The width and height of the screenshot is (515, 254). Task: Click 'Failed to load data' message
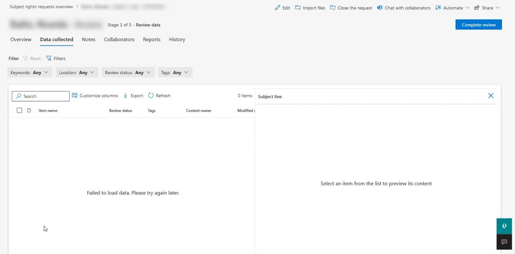coord(133,193)
